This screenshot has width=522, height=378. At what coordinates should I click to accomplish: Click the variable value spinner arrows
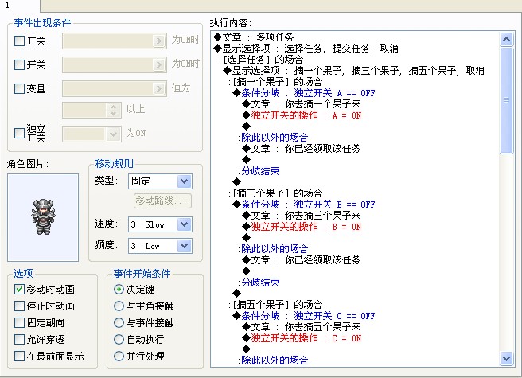click(113, 111)
